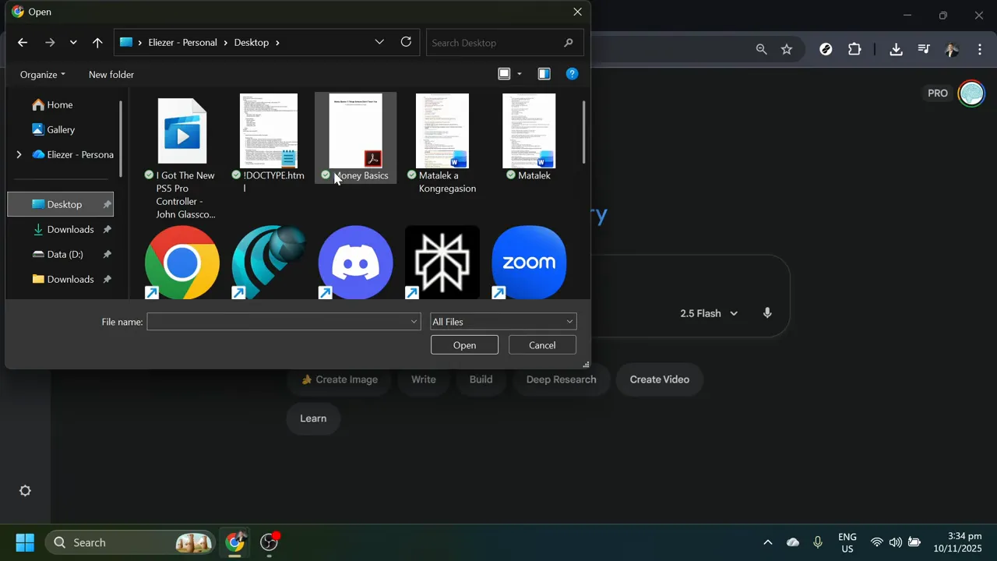Expand the File name dropdown arrow

point(414,322)
